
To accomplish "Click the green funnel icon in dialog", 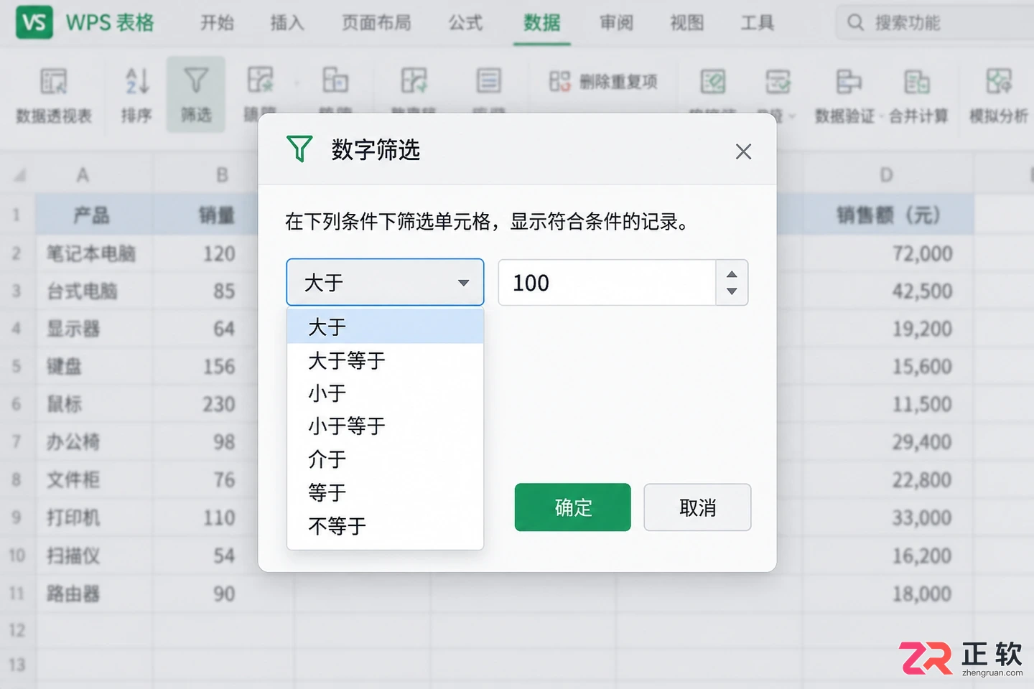I will click(x=299, y=149).
